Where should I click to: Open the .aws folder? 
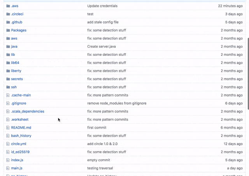[15, 6]
